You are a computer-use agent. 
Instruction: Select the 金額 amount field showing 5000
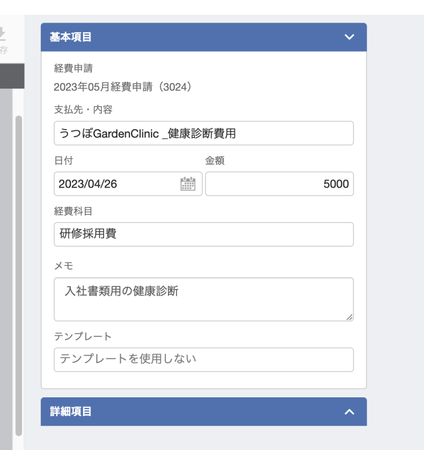(x=279, y=183)
